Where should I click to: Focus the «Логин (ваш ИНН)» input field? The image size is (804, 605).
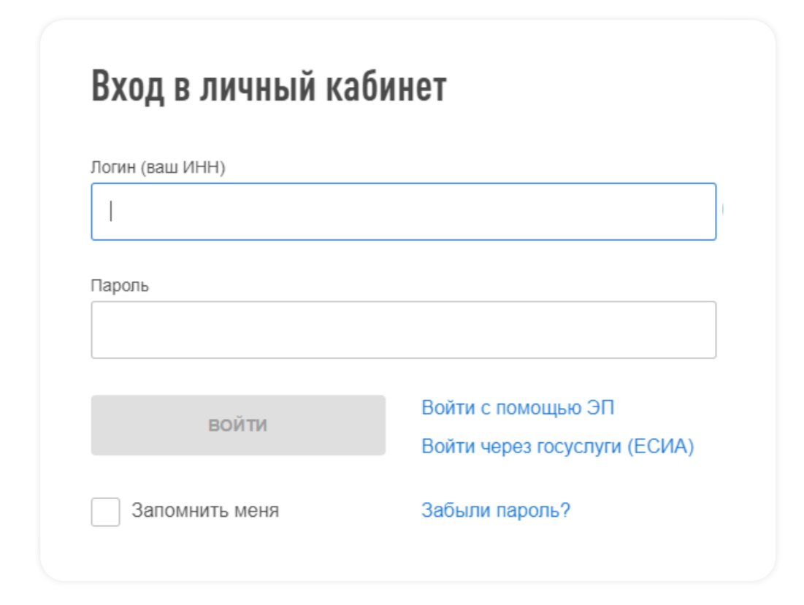404,212
